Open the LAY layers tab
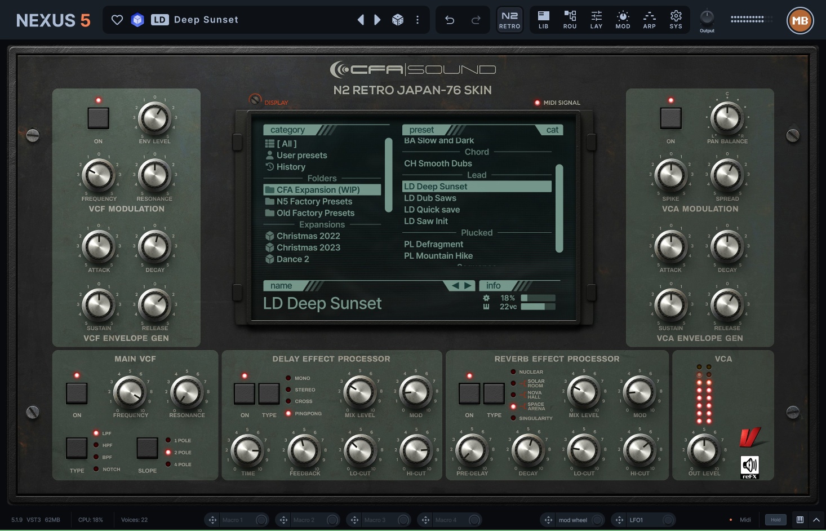 point(596,20)
